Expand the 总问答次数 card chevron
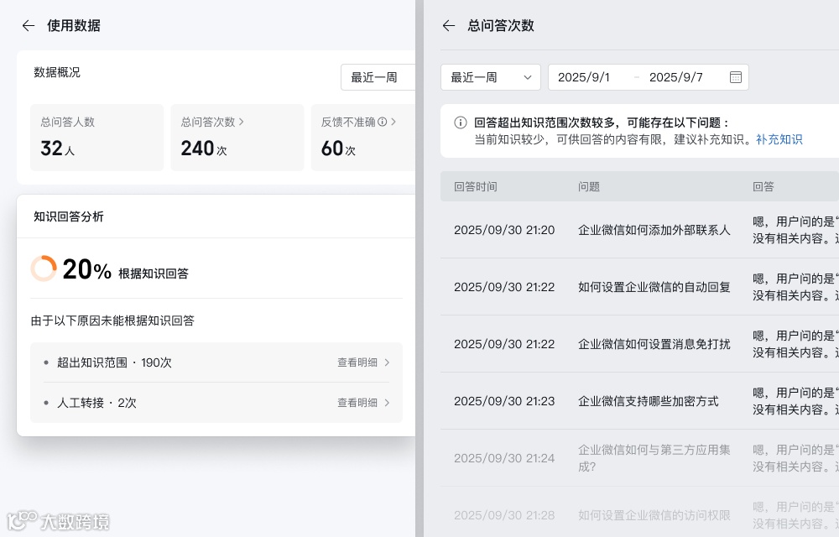The image size is (839, 537). 242,122
